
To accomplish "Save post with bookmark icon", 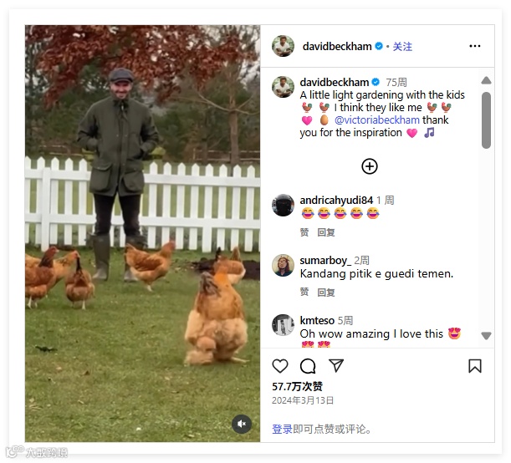I will [475, 366].
